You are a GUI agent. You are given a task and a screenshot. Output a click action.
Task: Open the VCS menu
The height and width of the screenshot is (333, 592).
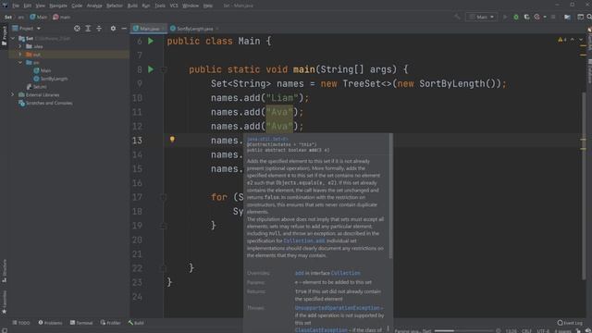point(174,6)
